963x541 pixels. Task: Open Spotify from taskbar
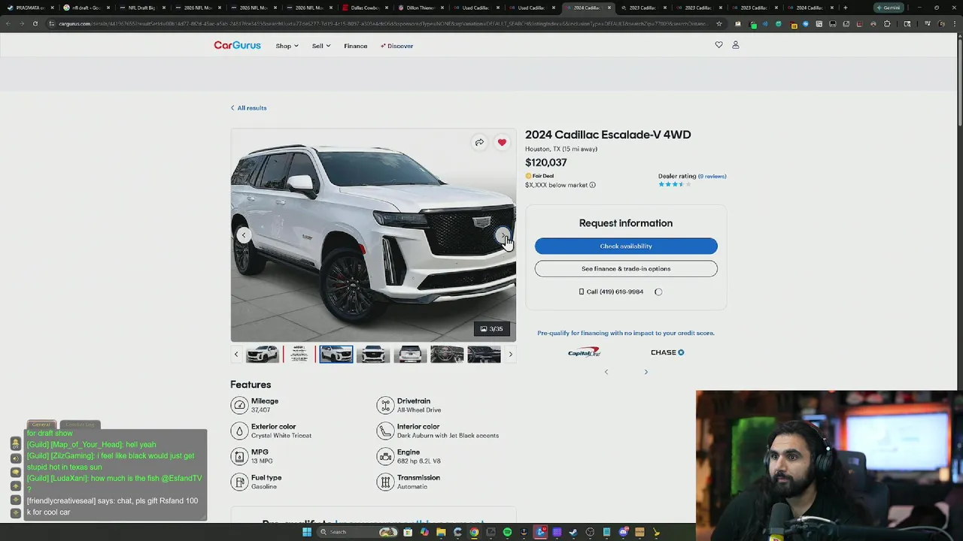tap(507, 532)
